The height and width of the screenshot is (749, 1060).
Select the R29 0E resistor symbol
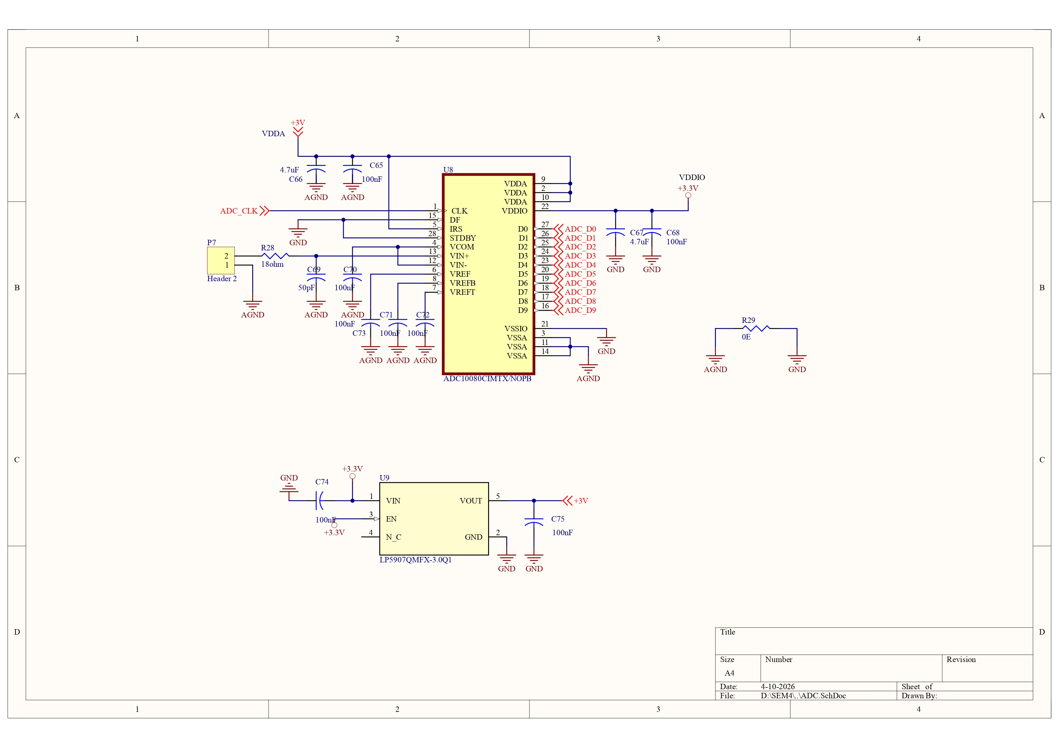coord(756,329)
